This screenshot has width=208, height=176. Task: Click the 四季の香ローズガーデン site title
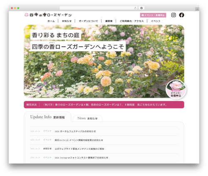pyautogui.click(x=51, y=15)
